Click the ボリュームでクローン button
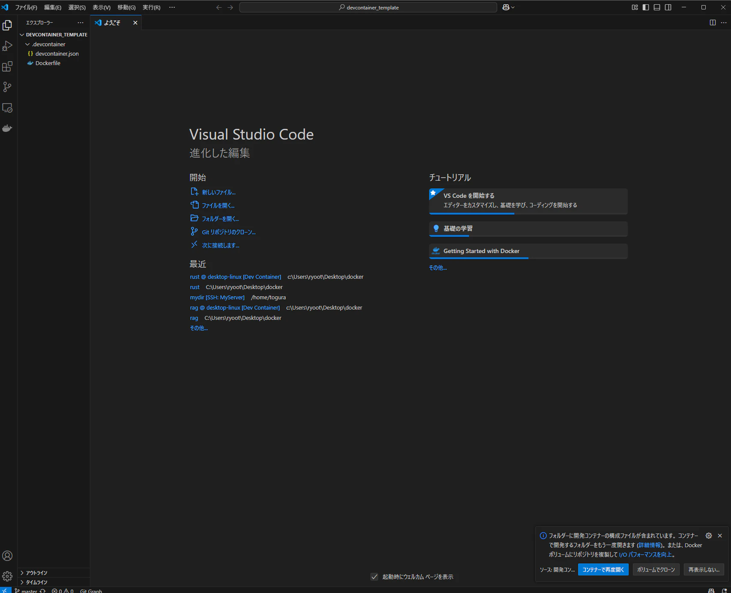The width and height of the screenshot is (731, 593). tap(656, 569)
